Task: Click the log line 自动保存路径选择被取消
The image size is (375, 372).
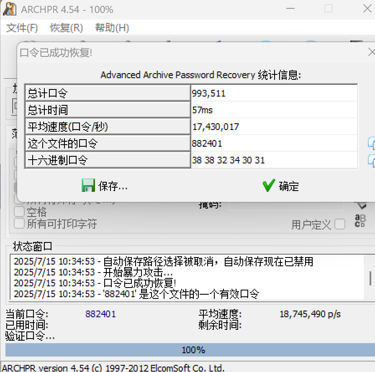Action: tap(163, 262)
